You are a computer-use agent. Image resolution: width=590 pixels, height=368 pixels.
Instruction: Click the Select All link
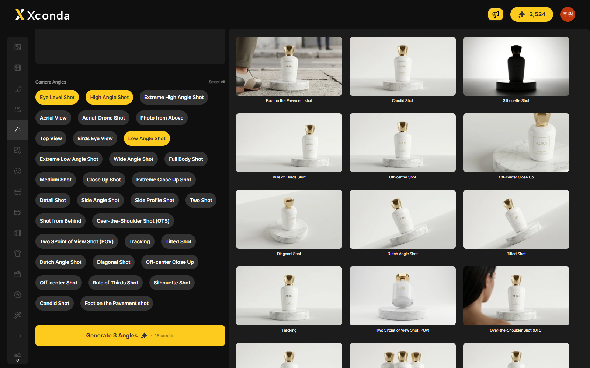(x=217, y=82)
